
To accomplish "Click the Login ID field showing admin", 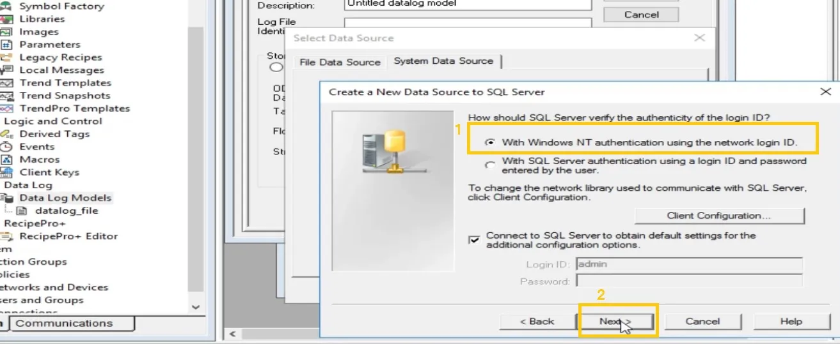I will pyautogui.click(x=689, y=264).
